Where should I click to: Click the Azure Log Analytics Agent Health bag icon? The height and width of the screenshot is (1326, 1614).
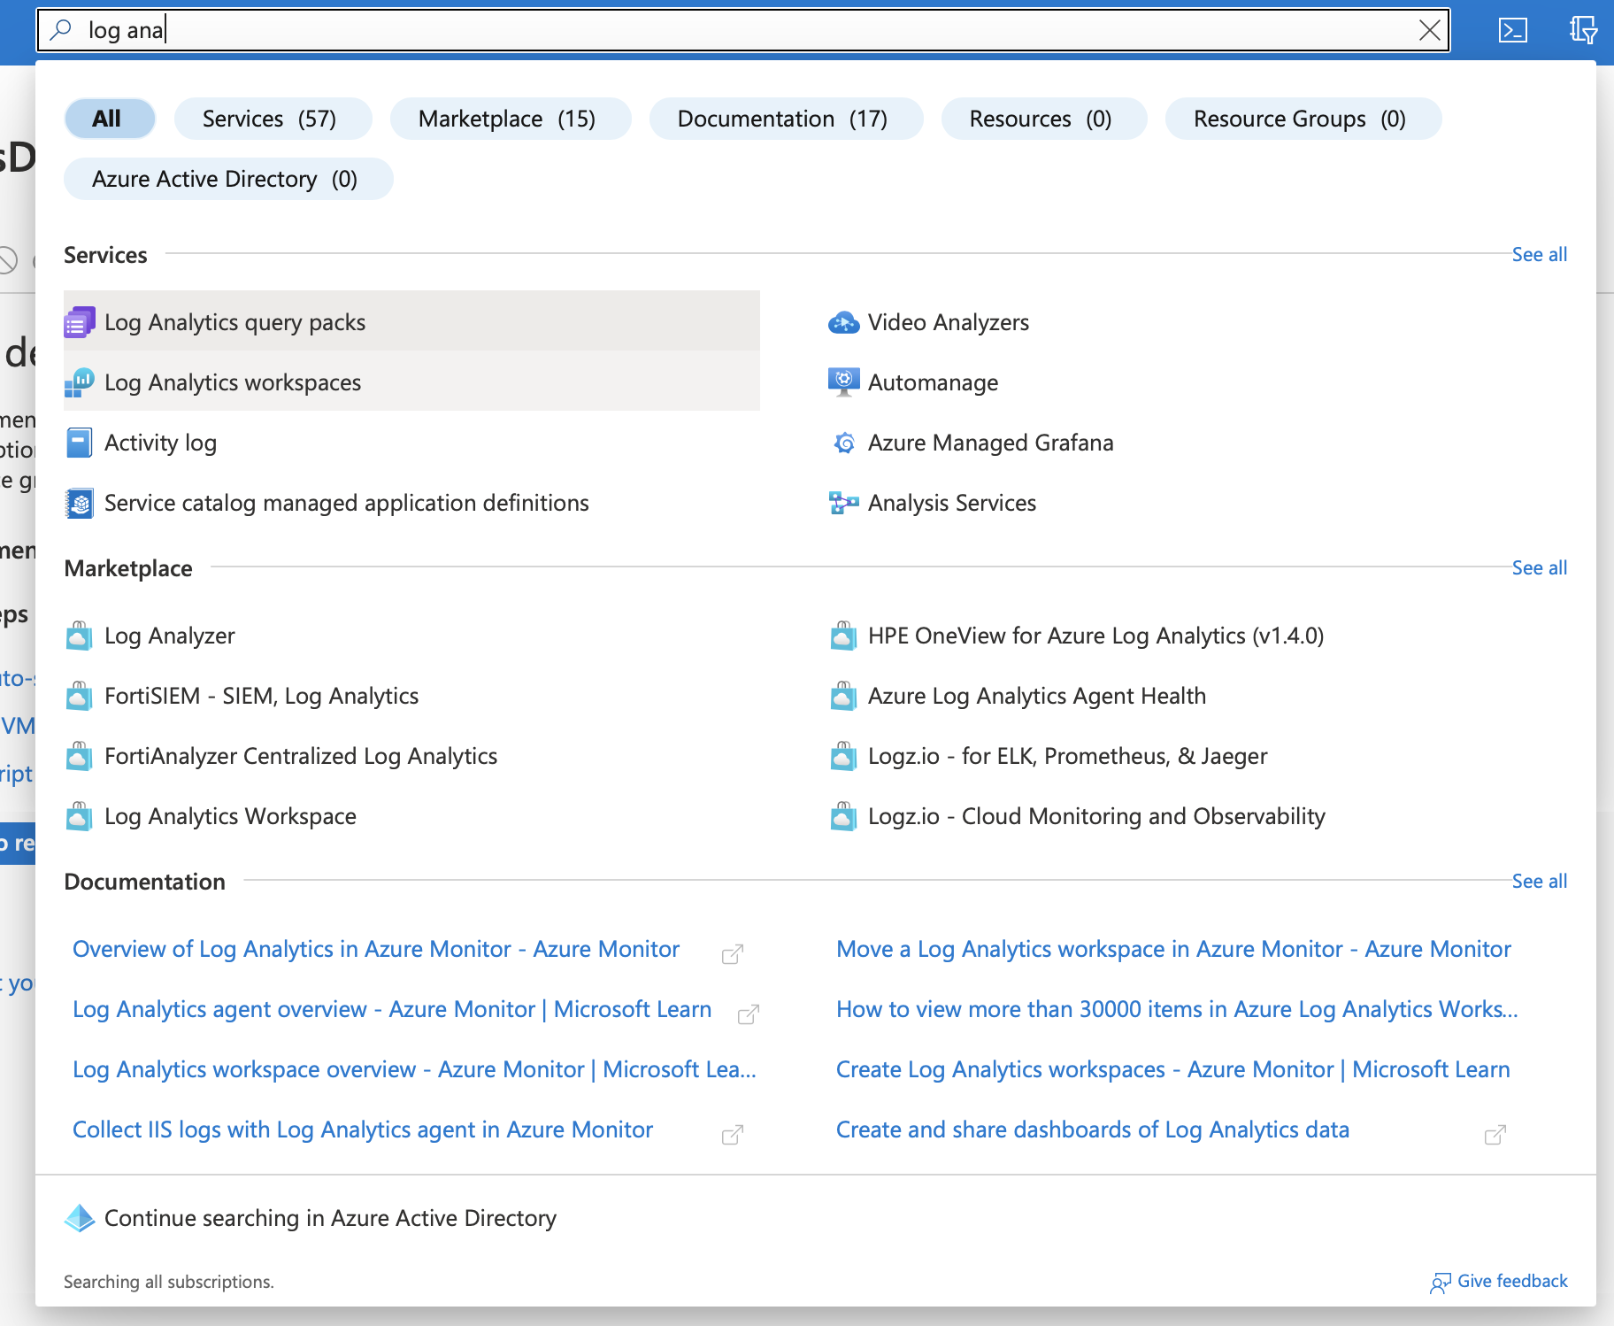[843, 696]
